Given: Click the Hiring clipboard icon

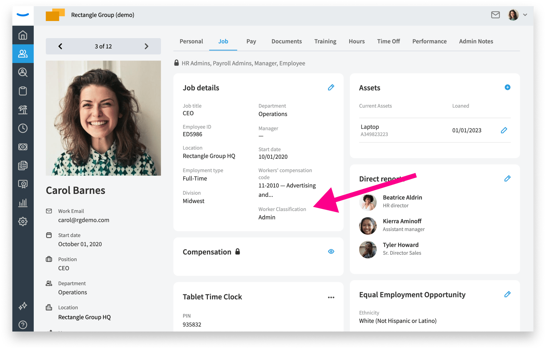Looking at the screenshot, I should pyautogui.click(x=23, y=91).
